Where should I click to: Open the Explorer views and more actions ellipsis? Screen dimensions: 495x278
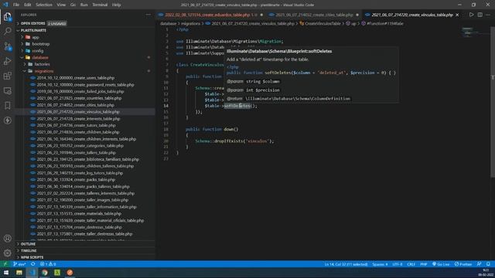148,15
